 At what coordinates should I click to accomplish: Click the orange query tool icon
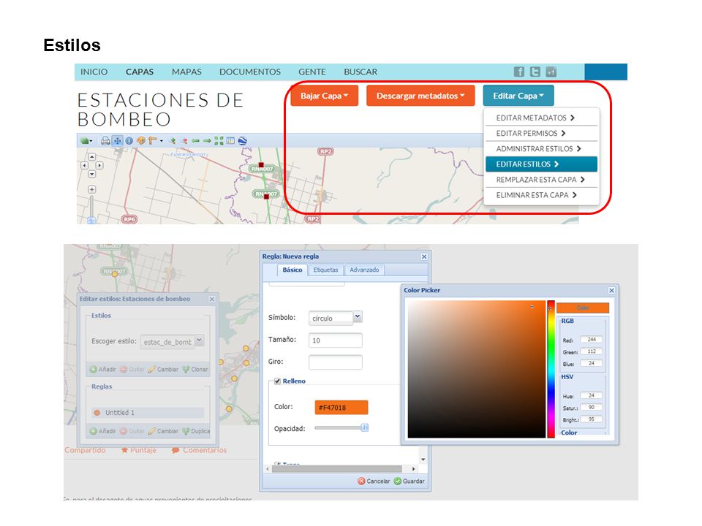click(x=140, y=141)
